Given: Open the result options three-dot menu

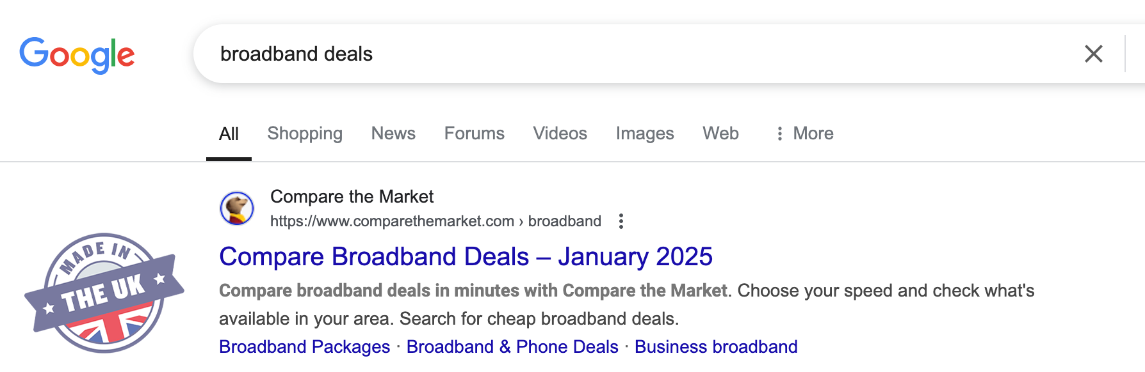Looking at the screenshot, I should click(x=621, y=221).
